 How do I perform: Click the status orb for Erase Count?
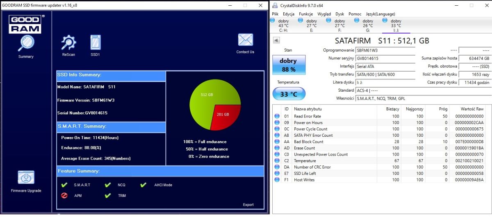(277, 148)
